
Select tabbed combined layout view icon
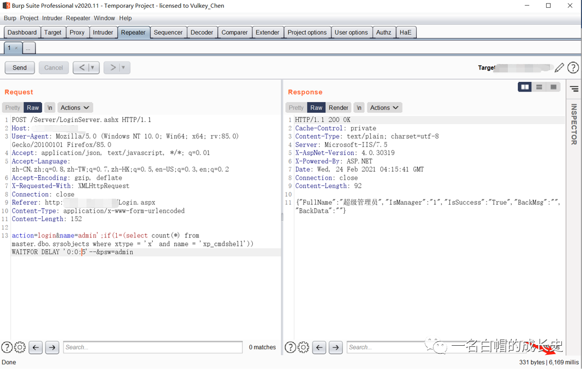click(x=553, y=87)
